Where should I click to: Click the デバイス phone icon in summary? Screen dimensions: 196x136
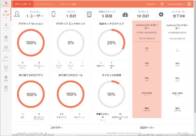pos(53,14)
